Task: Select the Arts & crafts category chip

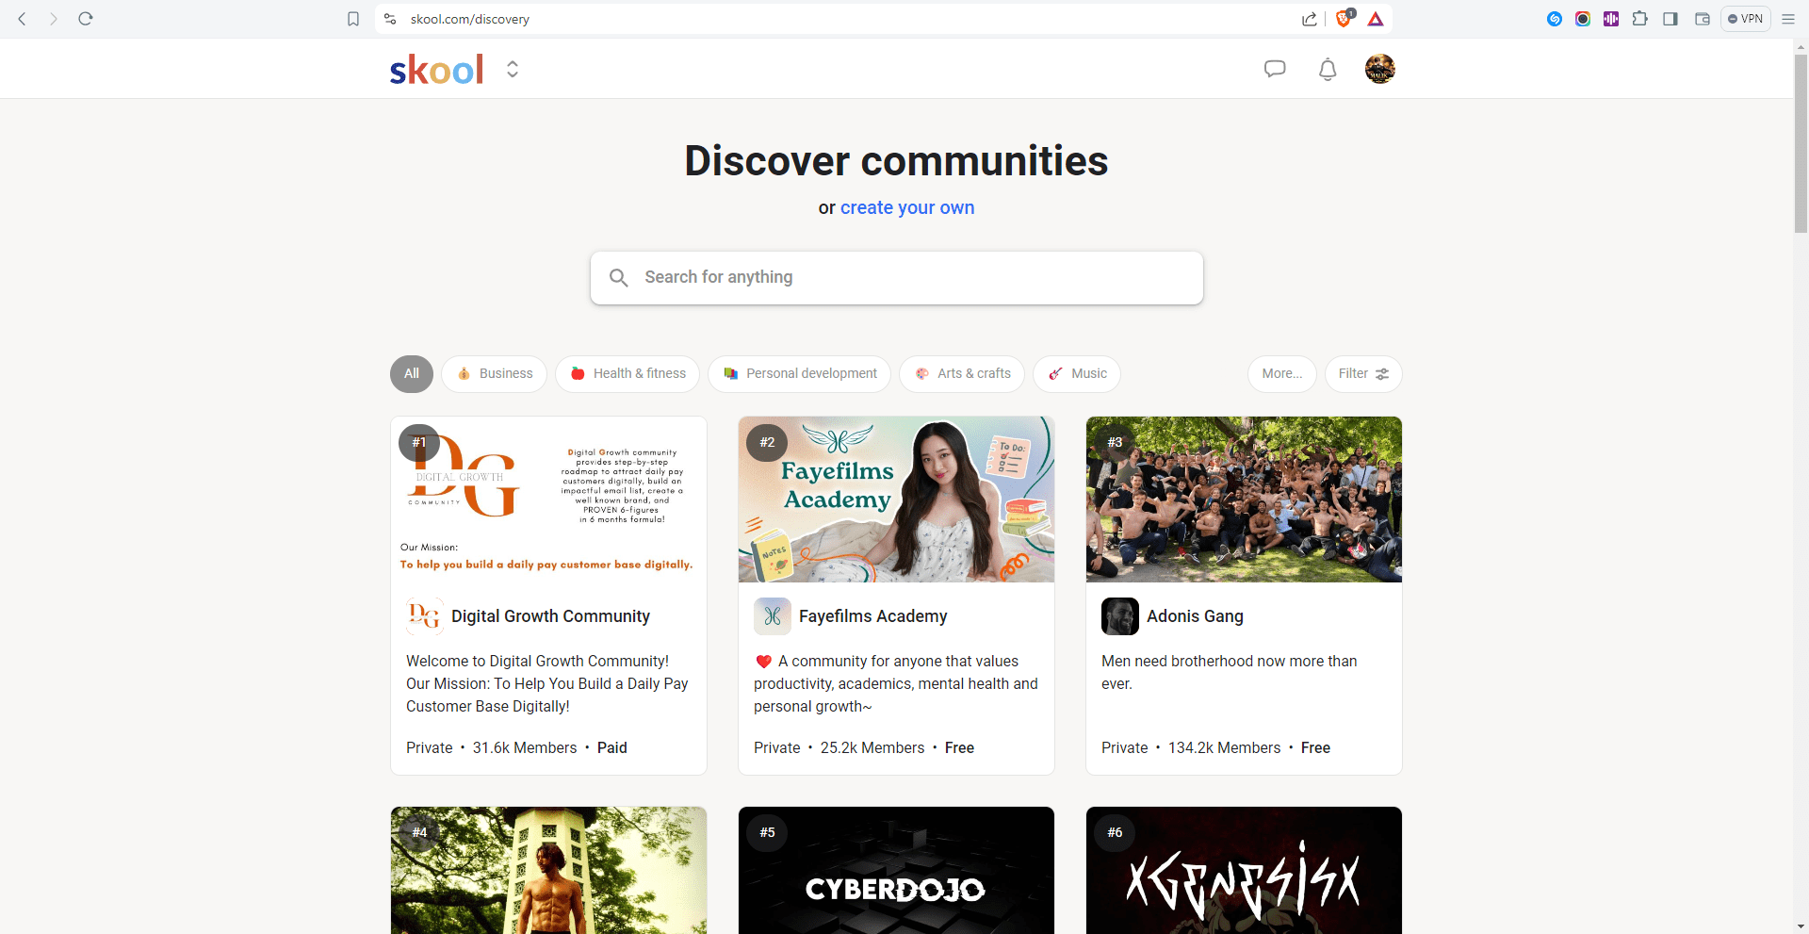Action: click(x=962, y=373)
